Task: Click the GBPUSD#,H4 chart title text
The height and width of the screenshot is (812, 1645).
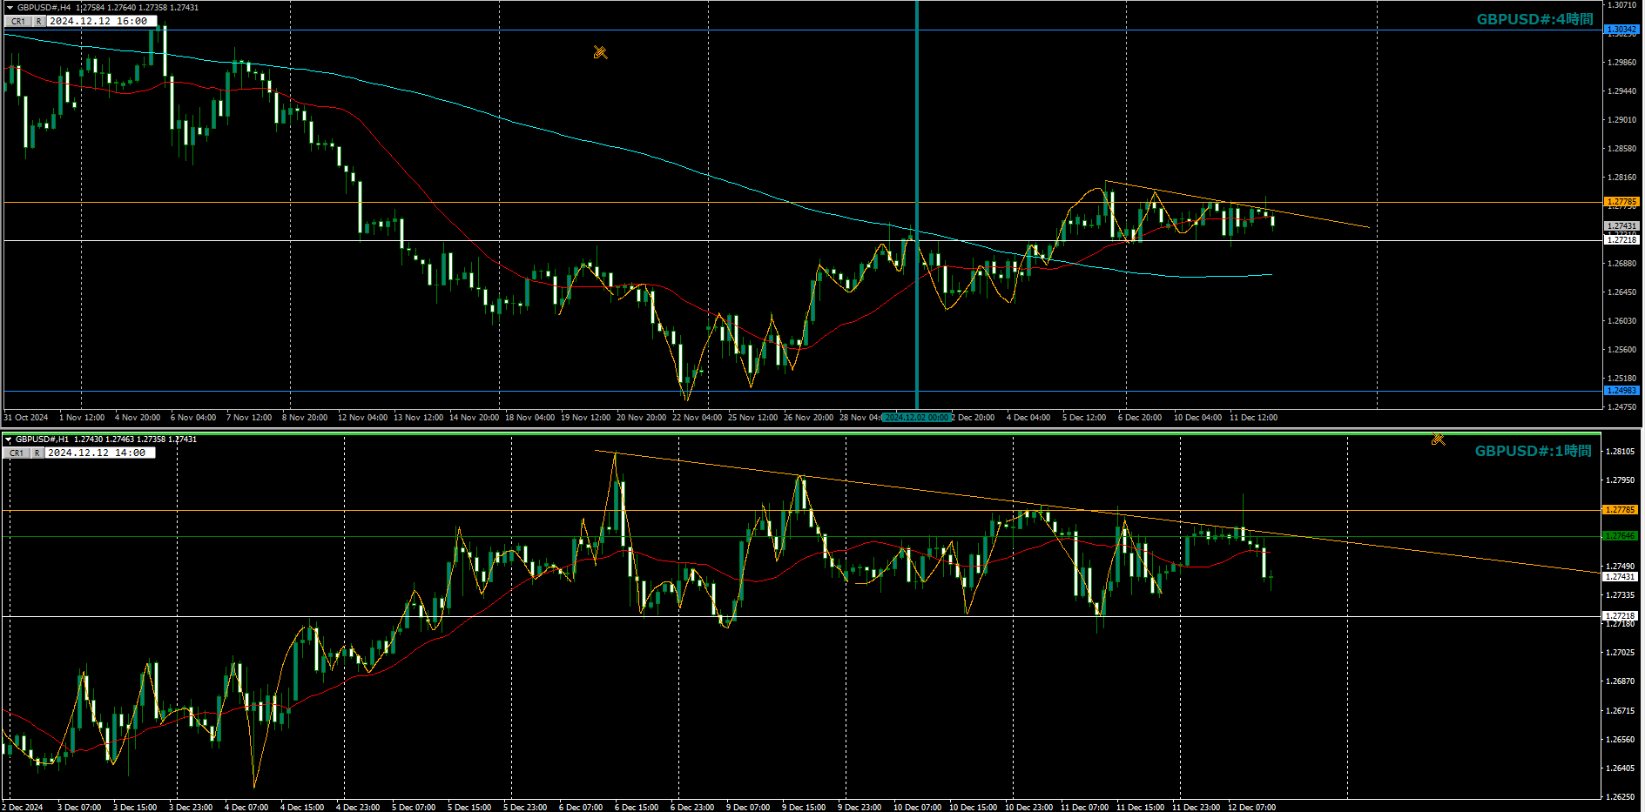Action: click(x=44, y=8)
